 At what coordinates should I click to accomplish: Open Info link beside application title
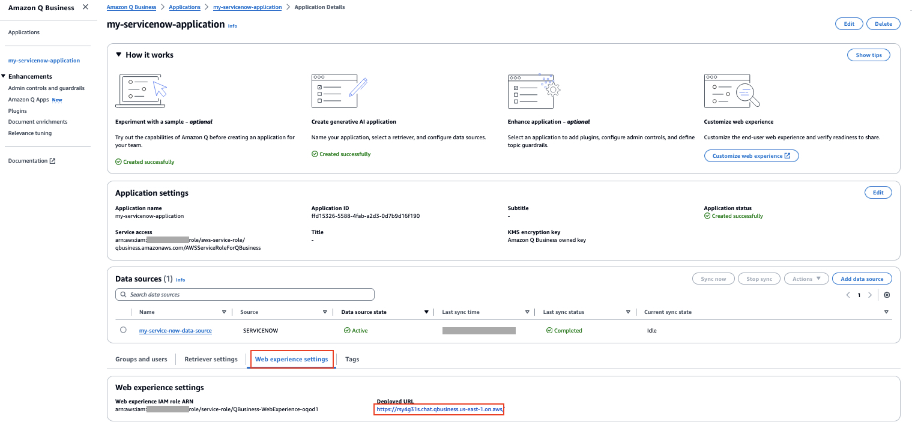coord(232,26)
